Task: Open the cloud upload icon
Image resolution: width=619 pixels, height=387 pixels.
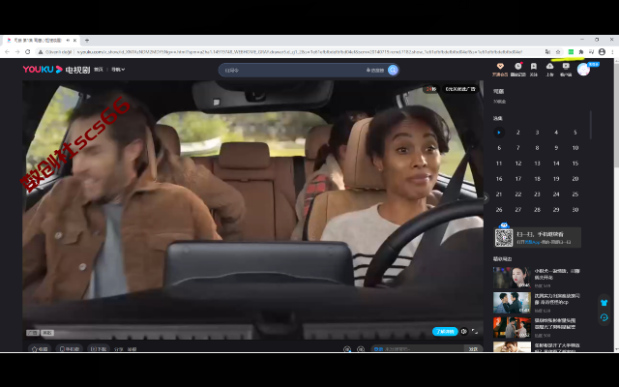Action: [549, 66]
